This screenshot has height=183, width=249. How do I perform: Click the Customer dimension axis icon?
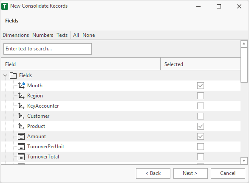click(x=21, y=116)
